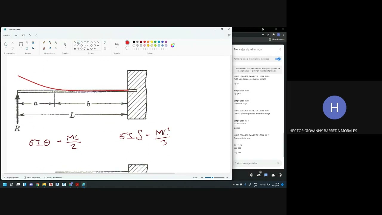
Task: Pick the black color swatch
Action: point(134,42)
